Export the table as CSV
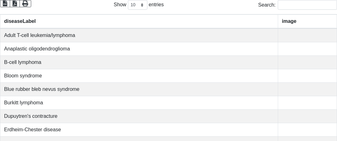337x141 pixels. click(x=5, y=3)
